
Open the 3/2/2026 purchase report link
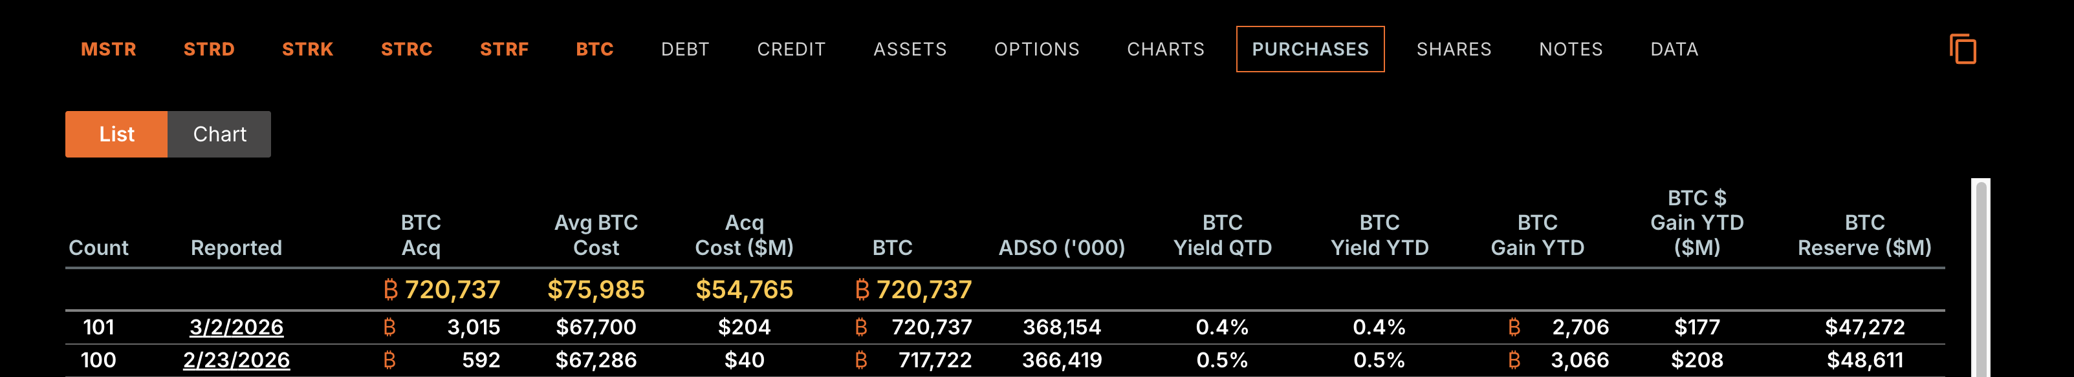coord(237,327)
